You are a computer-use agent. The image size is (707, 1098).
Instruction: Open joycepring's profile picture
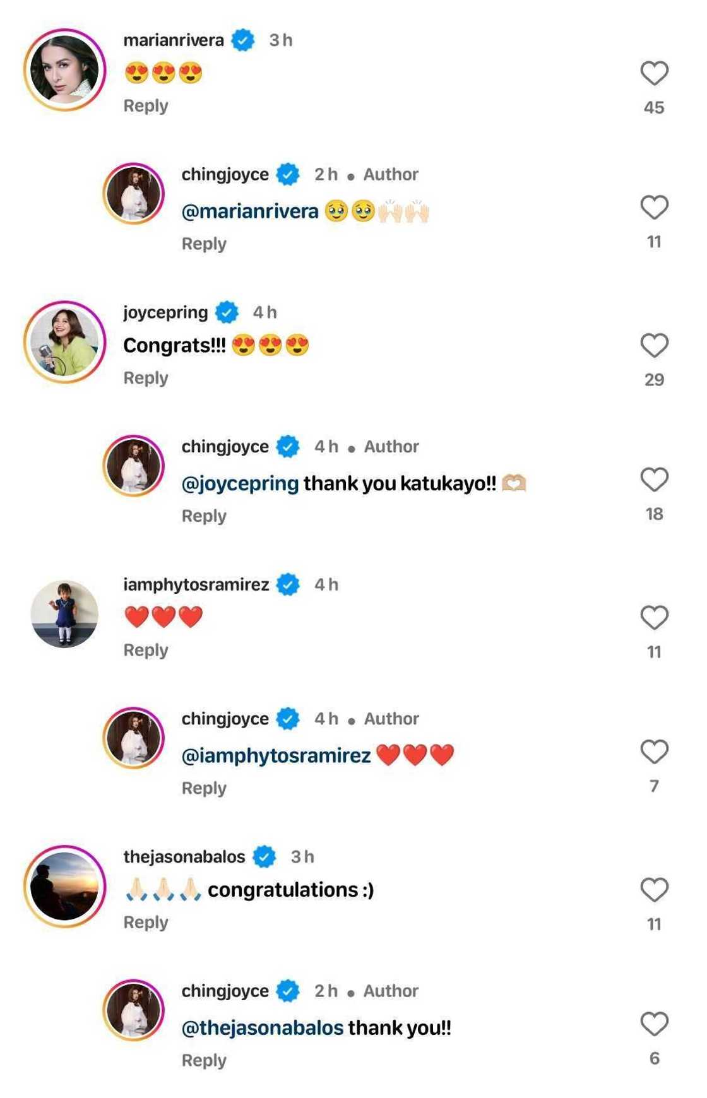click(x=65, y=342)
